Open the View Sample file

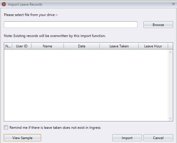point(22,138)
